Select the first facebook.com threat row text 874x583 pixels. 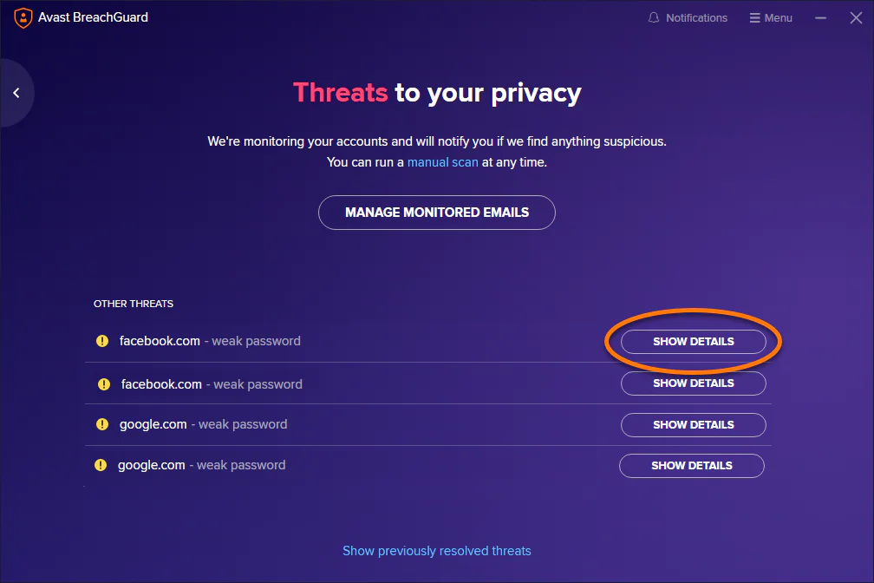[x=210, y=341]
